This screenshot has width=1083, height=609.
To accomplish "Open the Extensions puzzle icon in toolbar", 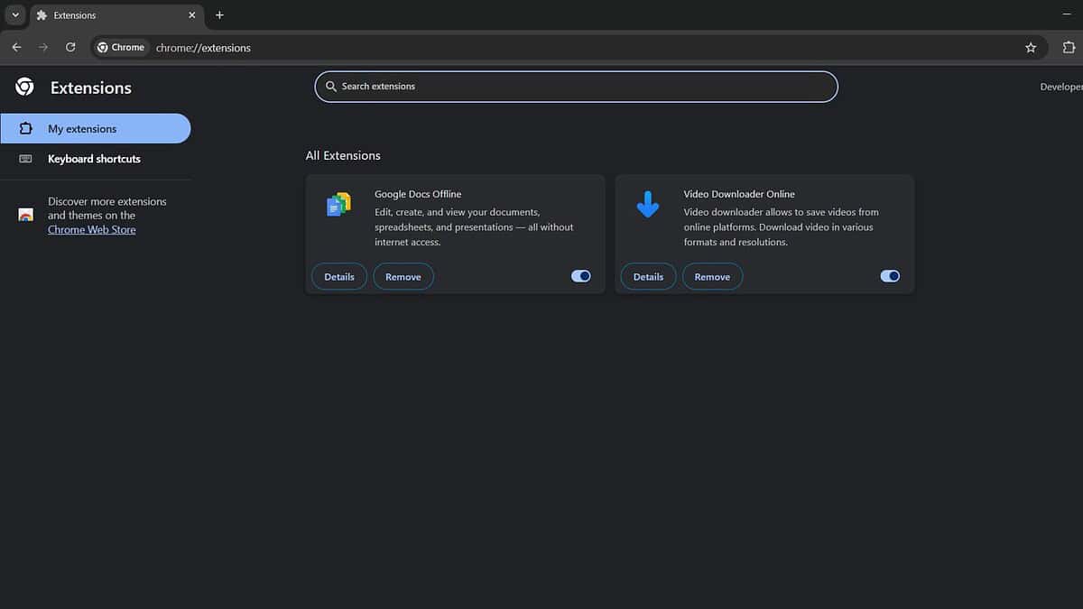I will 1069,48.
